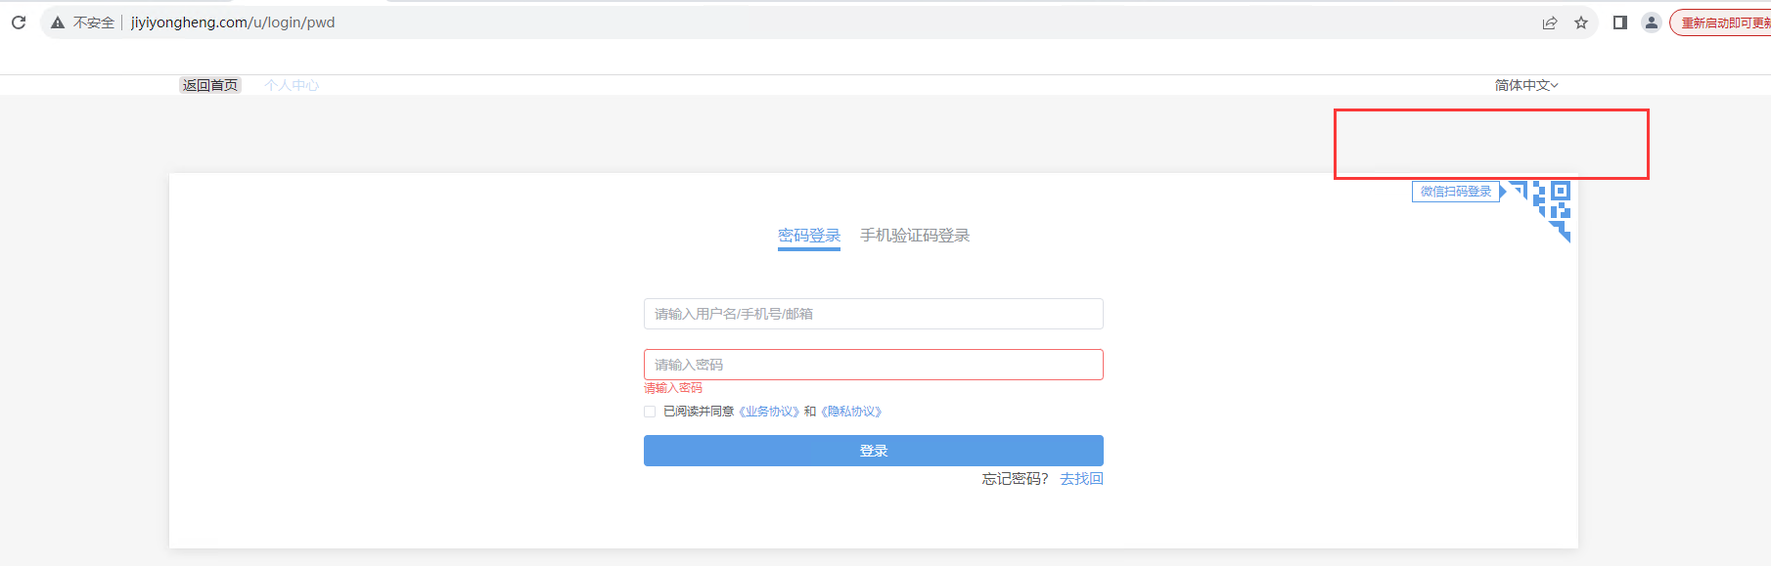The width and height of the screenshot is (1771, 566).
Task: Switch to the 手机验证码登录 tab
Action: point(915,236)
